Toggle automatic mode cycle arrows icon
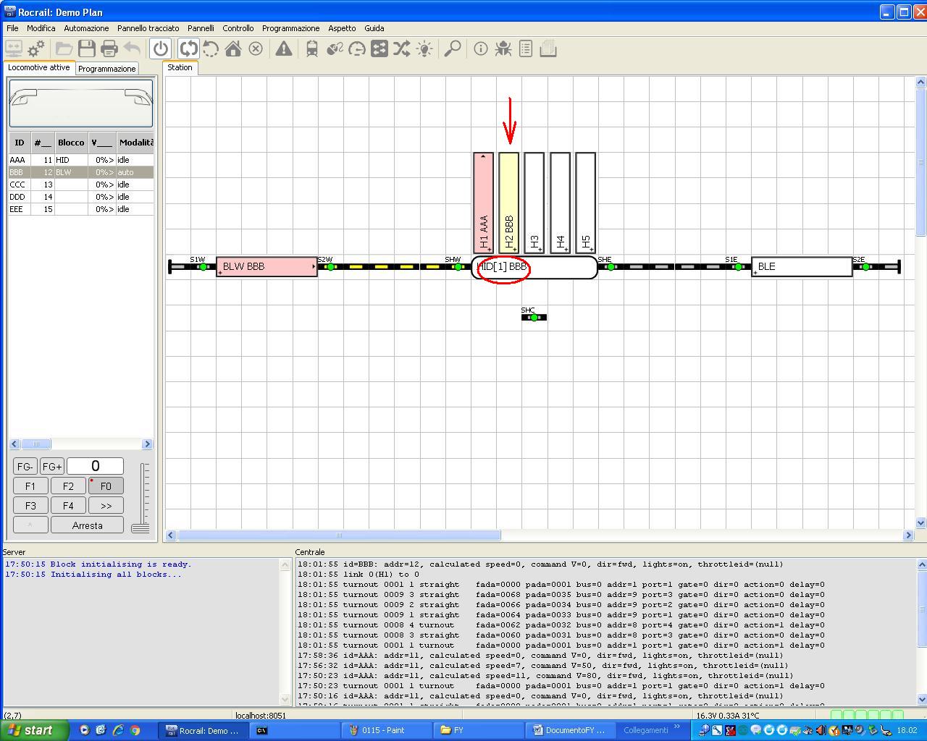This screenshot has height=741, width=927. (x=188, y=49)
